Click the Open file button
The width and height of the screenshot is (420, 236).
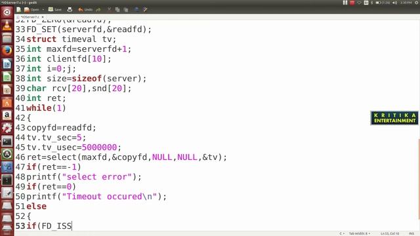point(31,10)
